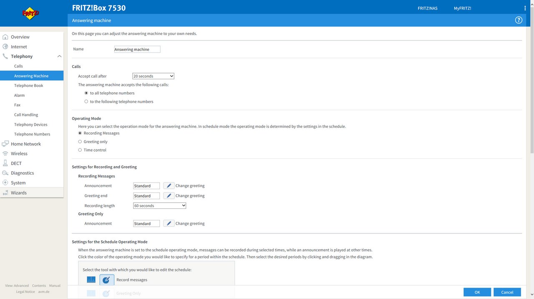
Task: Click the pencil icon for Recording Messages Announcement
Action: click(169, 186)
